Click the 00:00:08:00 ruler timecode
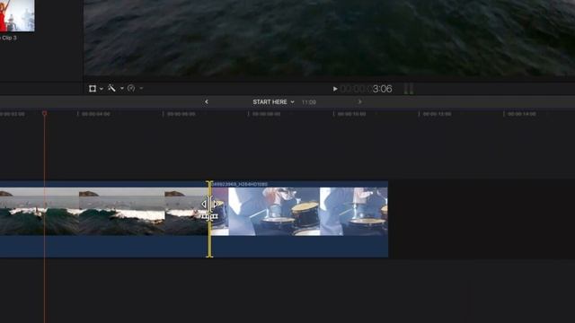 point(266,114)
